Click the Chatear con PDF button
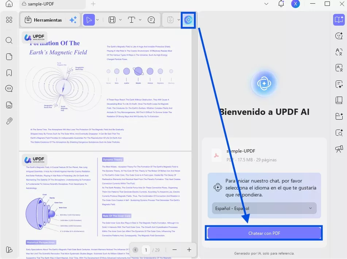 [264, 233]
